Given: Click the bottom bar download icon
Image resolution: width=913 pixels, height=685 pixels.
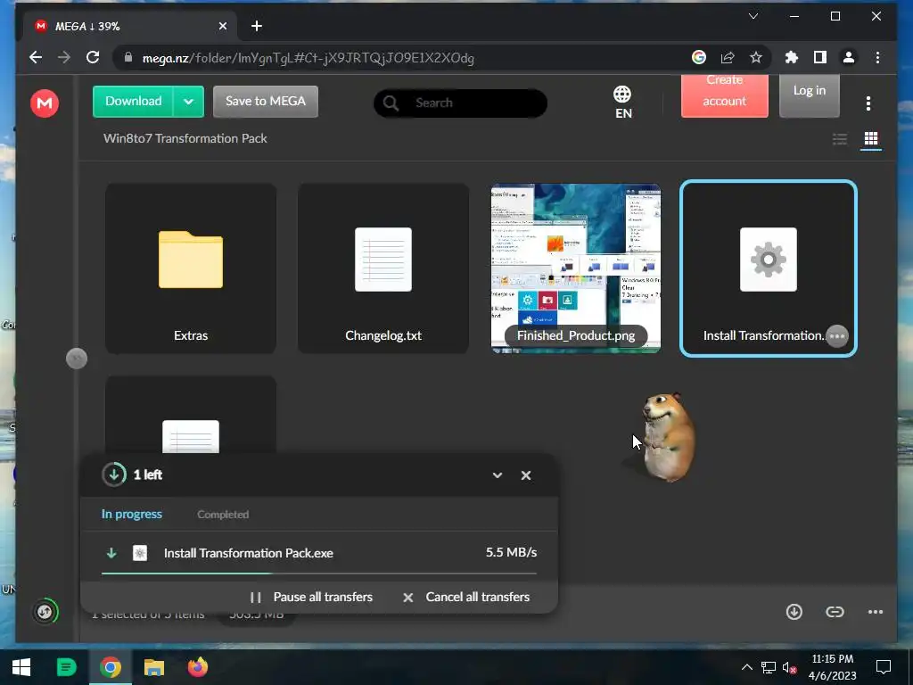Looking at the screenshot, I should coord(794,612).
